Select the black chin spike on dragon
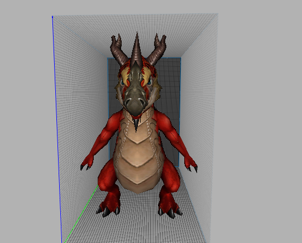The height and width of the screenshot is (243, 302). [x=136, y=125]
